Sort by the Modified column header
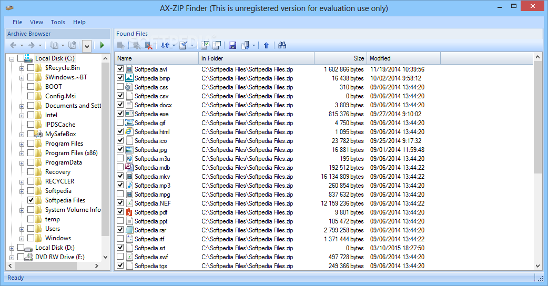 tap(404, 58)
